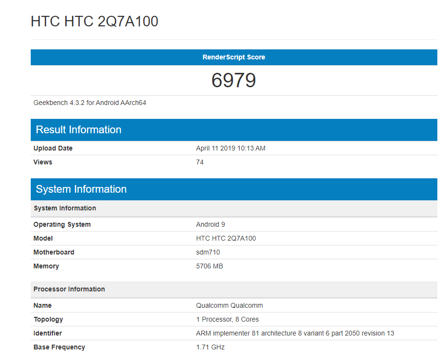The width and height of the screenshot is (446, 359).
Task: Select the motherboard value sdm710
Action: pos(208,252)
